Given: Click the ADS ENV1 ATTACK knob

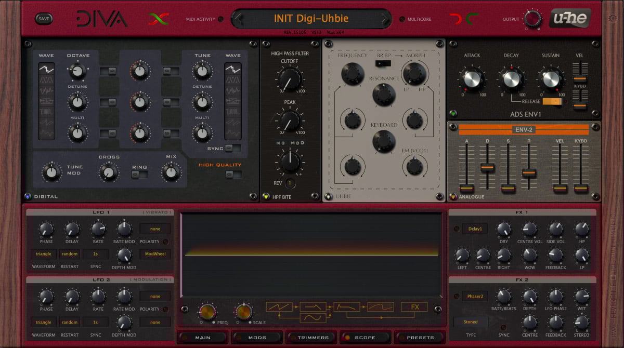Looking at the screenshot, I should pos(472,79).
